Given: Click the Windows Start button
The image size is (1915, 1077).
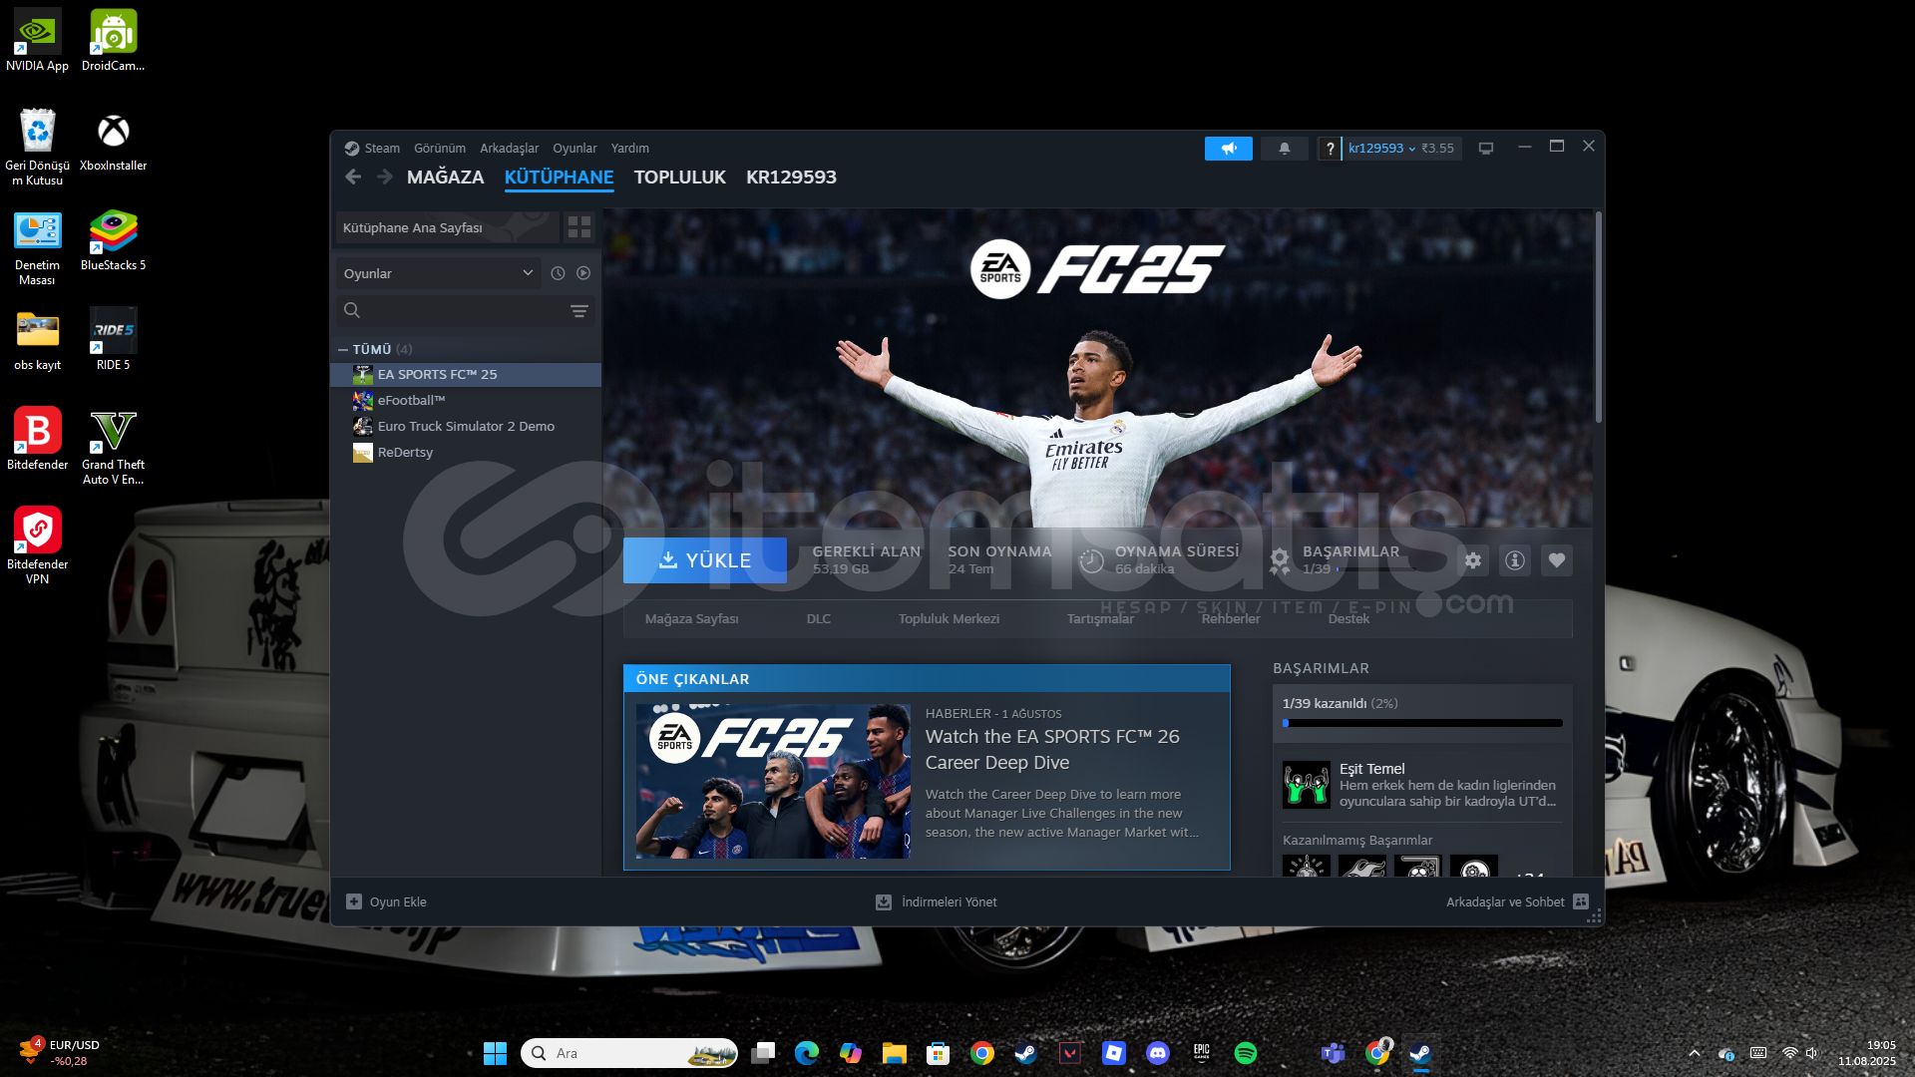Looking at the screenshot, I should (x=495, y=1053).
